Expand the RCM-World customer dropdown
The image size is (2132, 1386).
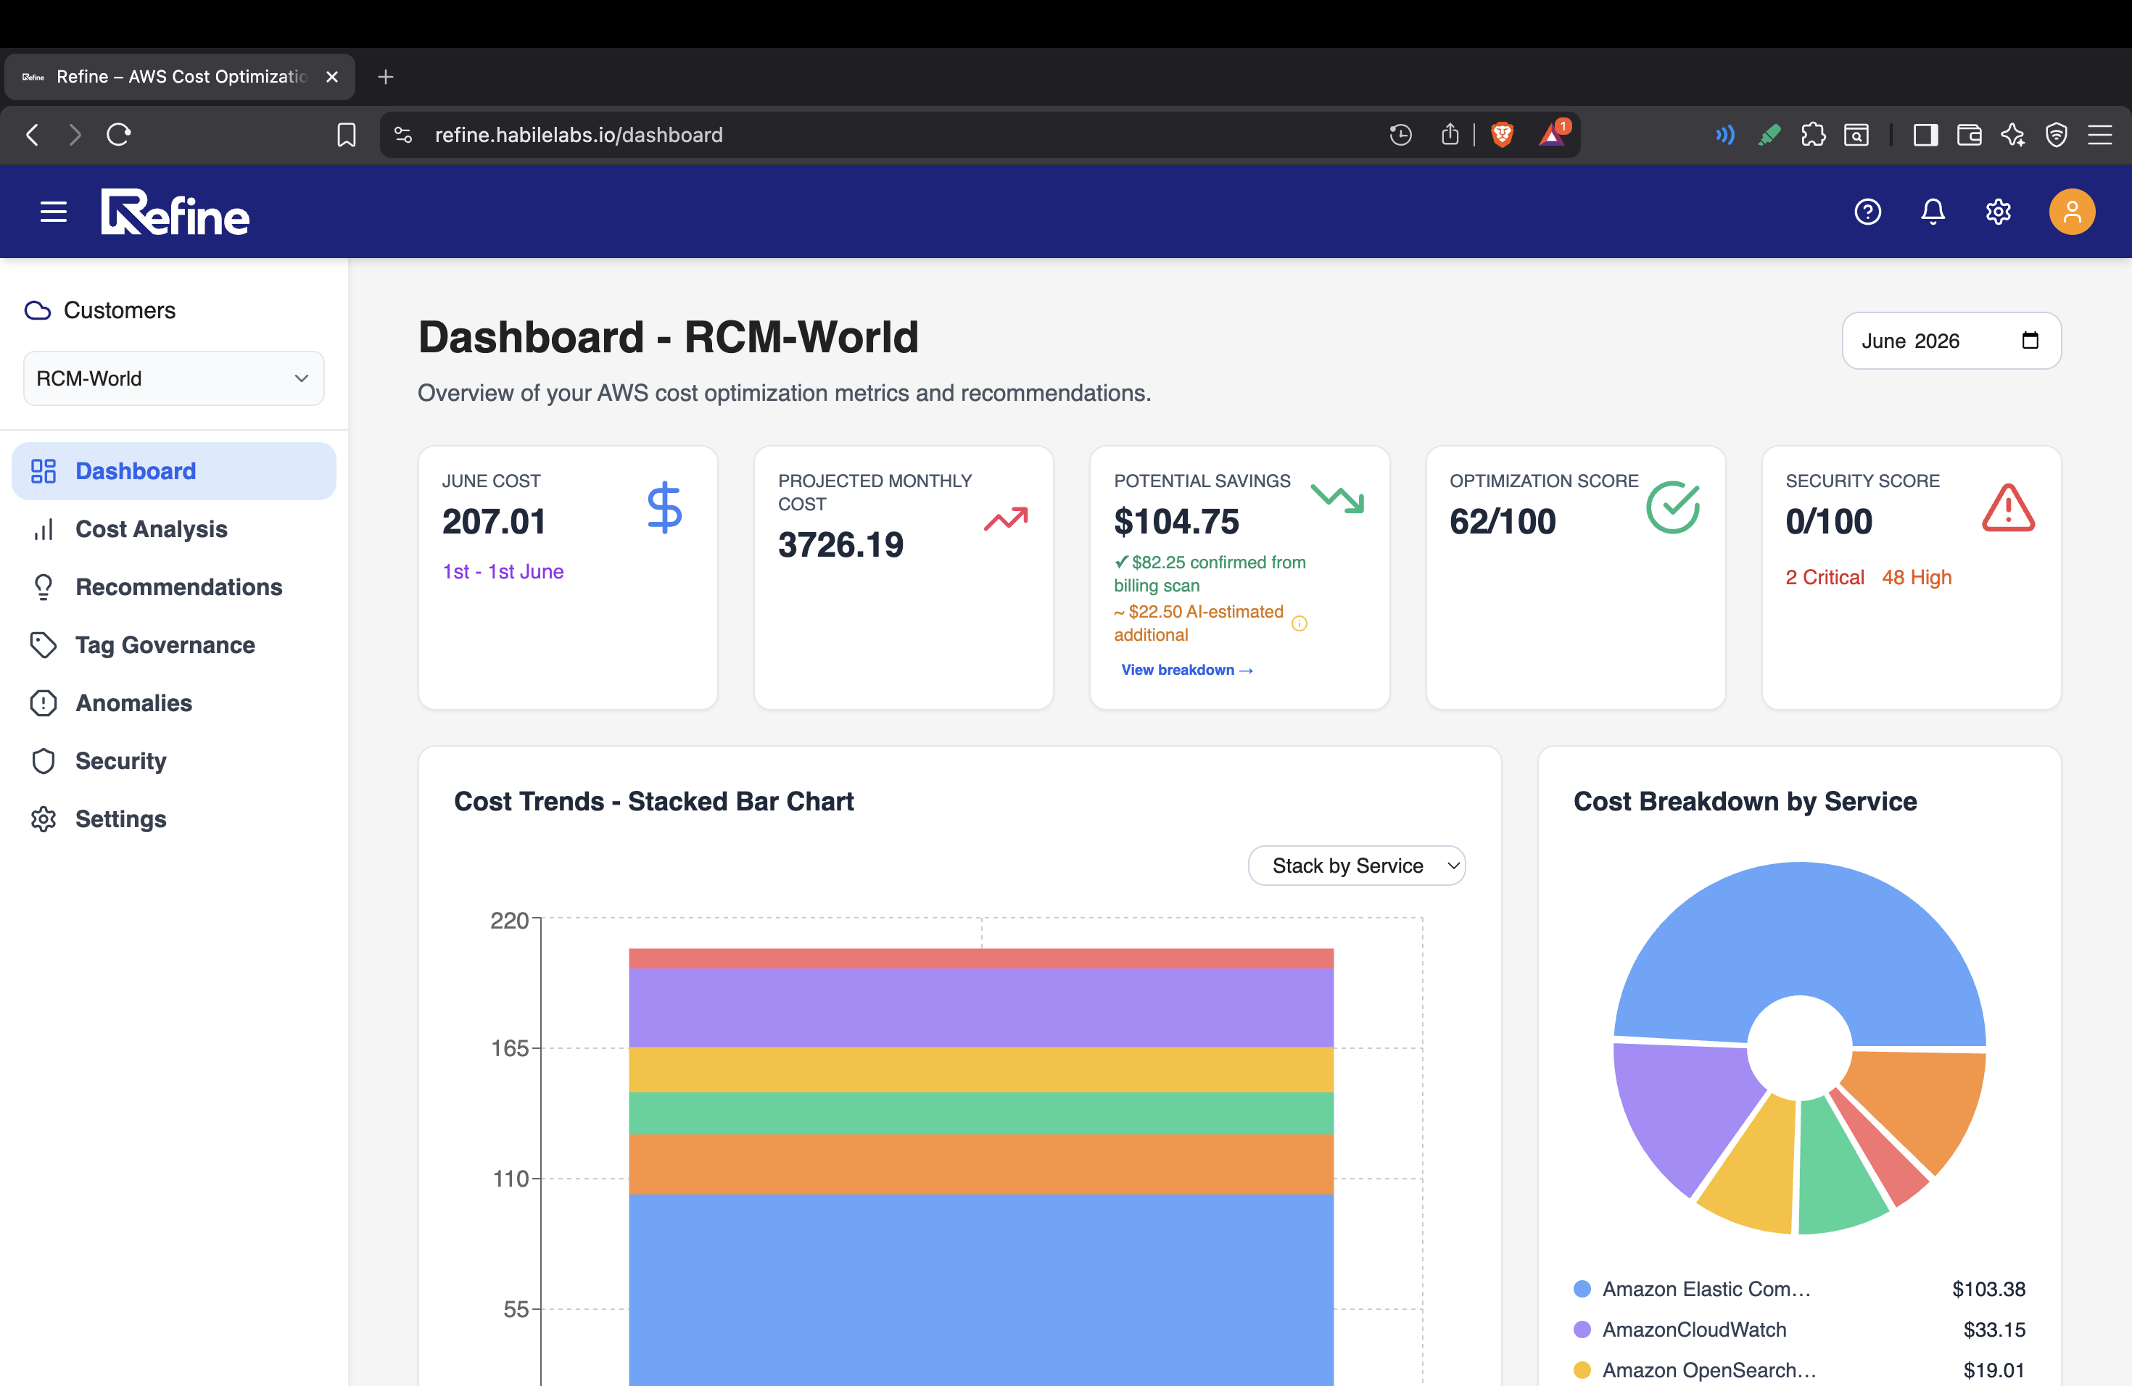point(174,378)
